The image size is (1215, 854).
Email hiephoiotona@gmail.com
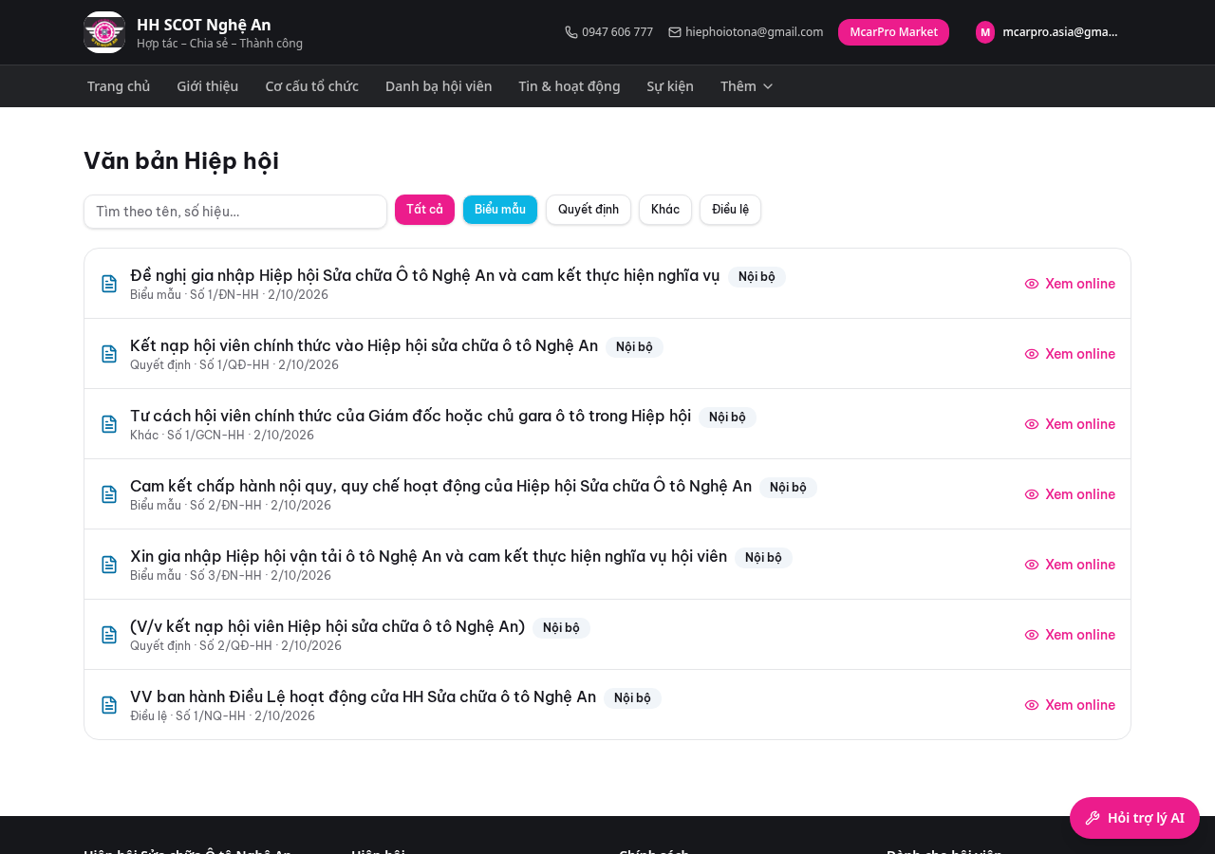click(x=746, y=32)
